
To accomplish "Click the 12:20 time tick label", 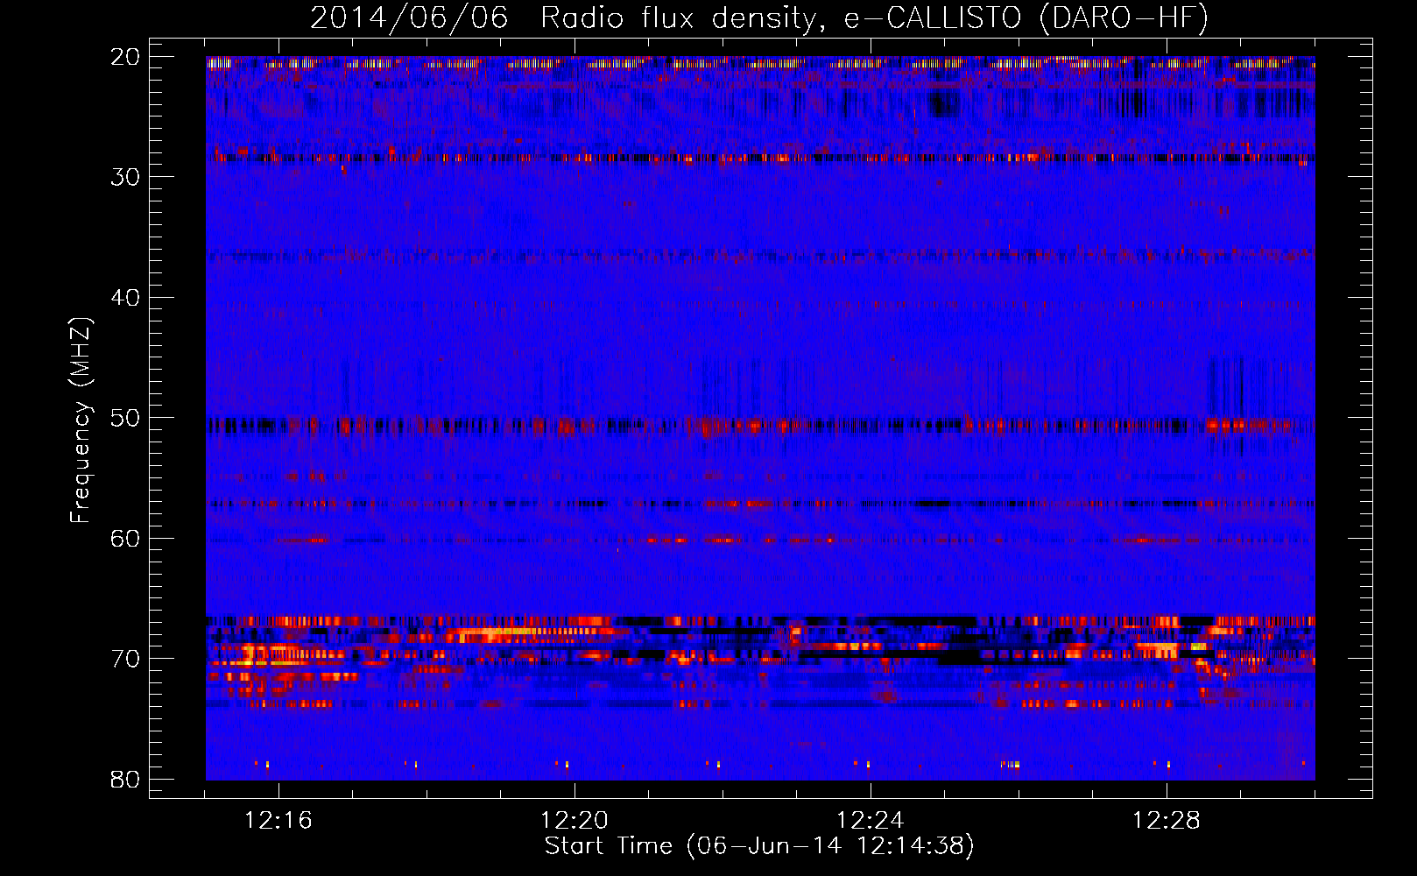I will tap(575, 821).
